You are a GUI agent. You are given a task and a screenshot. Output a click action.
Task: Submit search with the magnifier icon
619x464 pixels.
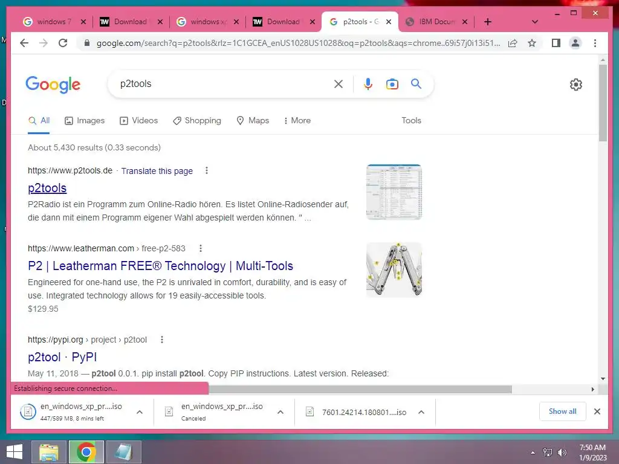click(416, 83)
